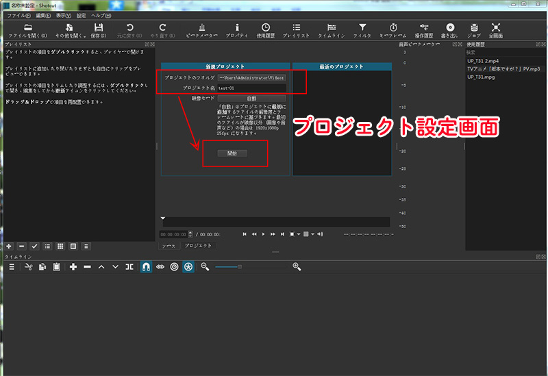Switch playlist to details view
548x376 pixels.
click(47, 247)
